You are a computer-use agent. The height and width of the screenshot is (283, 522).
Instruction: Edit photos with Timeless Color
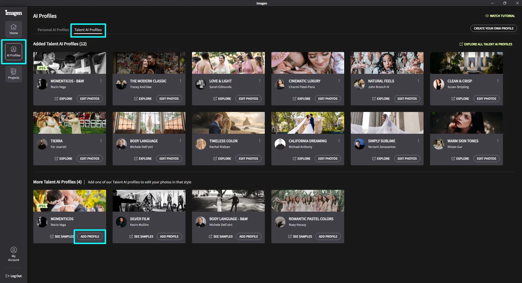(248, 159)
